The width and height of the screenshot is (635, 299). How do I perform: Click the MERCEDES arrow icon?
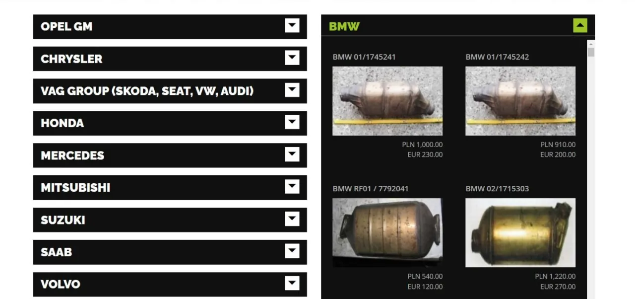coord(292,154)
